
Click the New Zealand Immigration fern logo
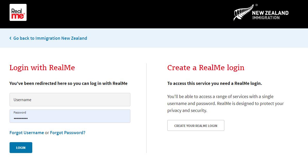pos(261,13)
